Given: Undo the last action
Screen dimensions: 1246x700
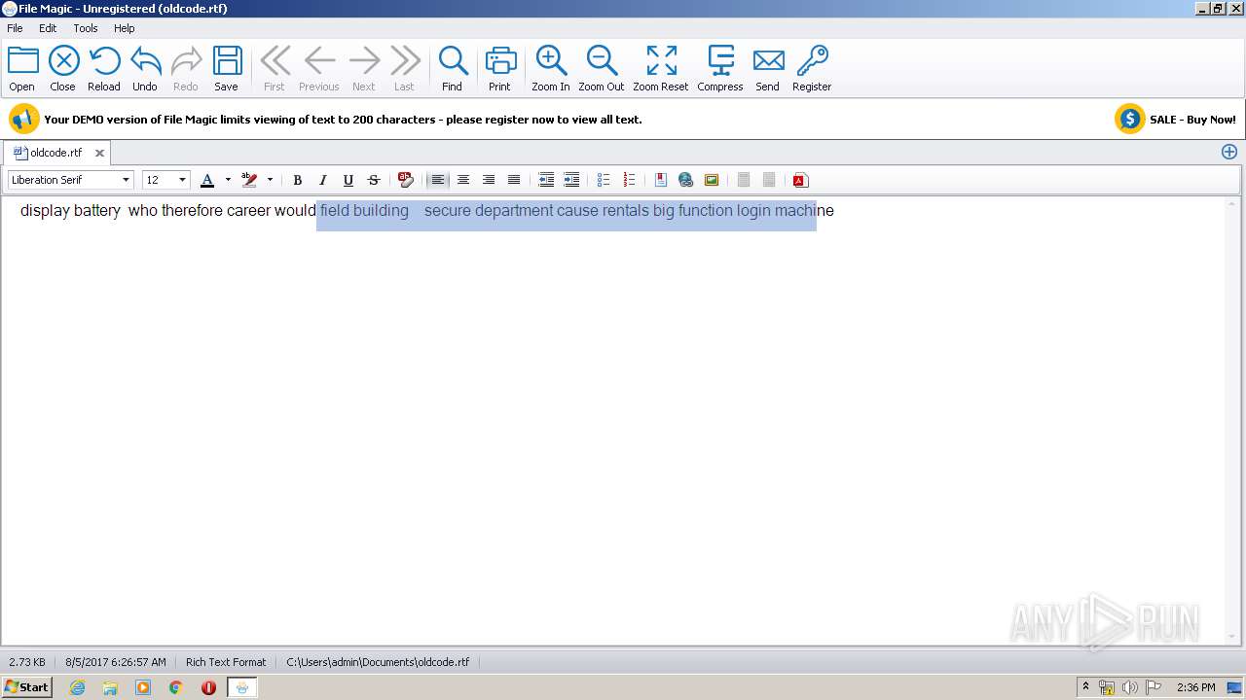Looking at the screenshot, I should point(145,68).
